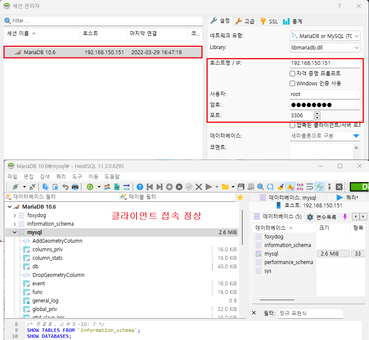Collapse the mysql database tree node
Screen dimensions: 369x340
click(15, 232)
